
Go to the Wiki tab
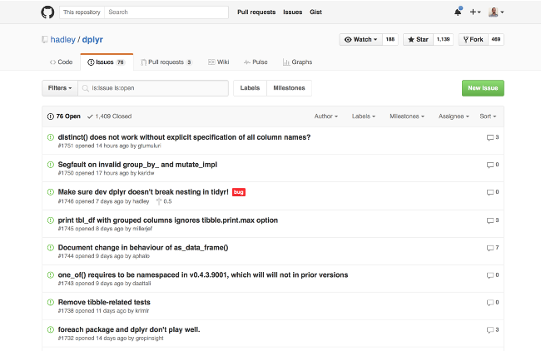[219, 62]
